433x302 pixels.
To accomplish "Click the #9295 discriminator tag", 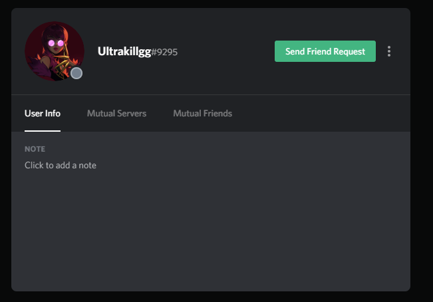I will pyautogui.click(x=164, y=52).
